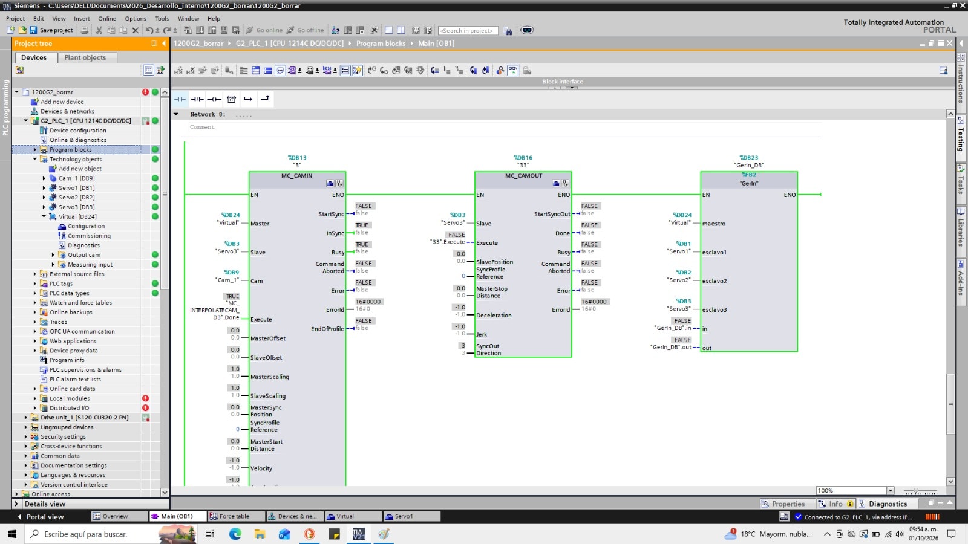
Task: Insert a normally closed contact
Action: [197, 99]
